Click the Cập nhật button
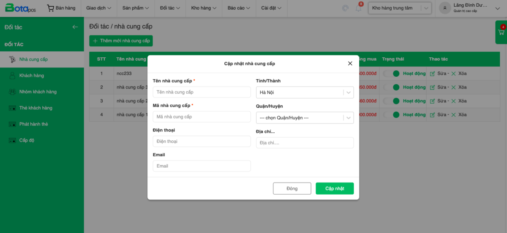Screen dimensions: 507x233 point(335,188)
